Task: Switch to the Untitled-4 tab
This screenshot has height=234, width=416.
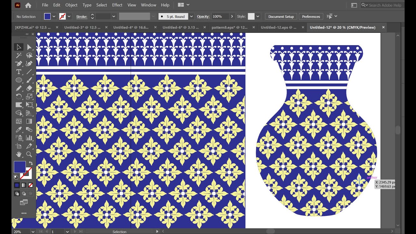Action: tap(131, 27)
